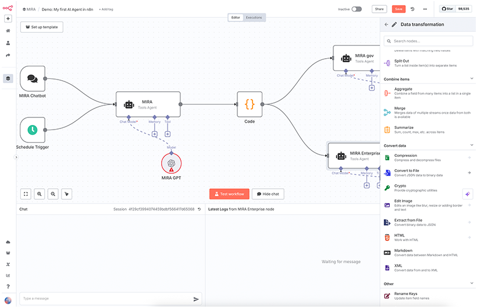The image size is (477, 308).
Task: Choose the Summarize node
Action: point(428,130)
